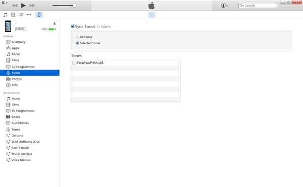Click the Deftone playlist icon
Image resolution: width=303 pixels, height=187 pixels.
click(8, 136)
